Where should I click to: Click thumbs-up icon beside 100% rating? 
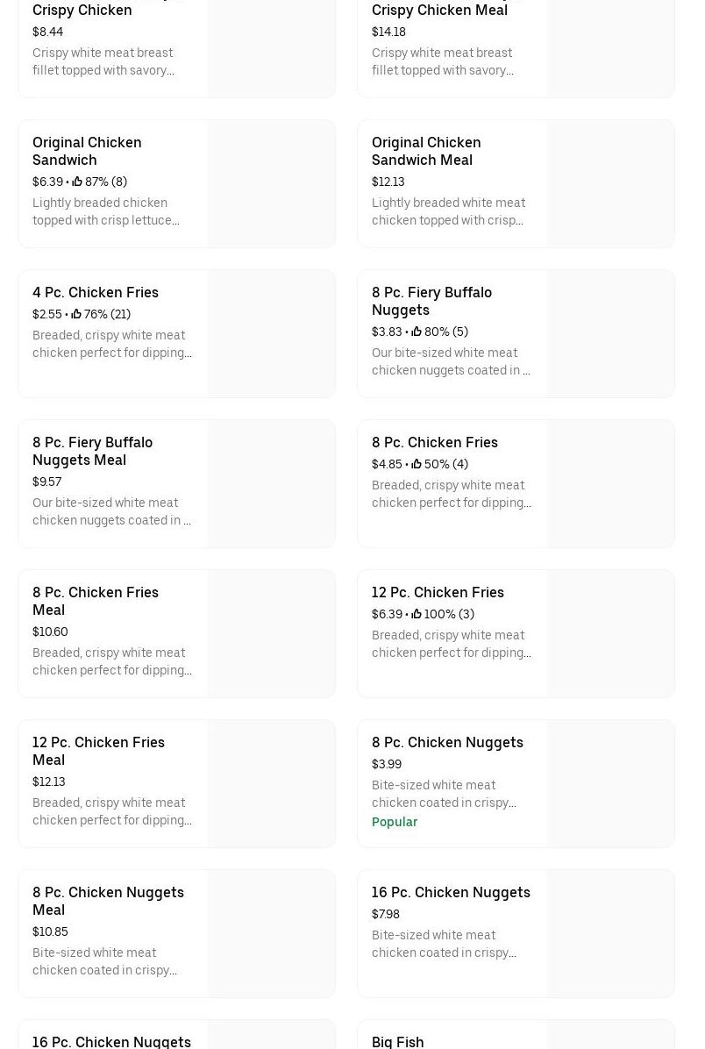pyautogui.click(x=417, y=614)
